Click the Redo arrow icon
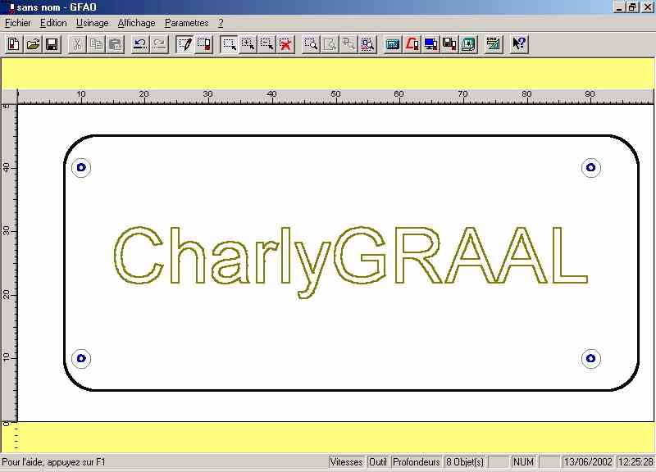This screenshot has height=472, width=656. [x=159, y=44]
